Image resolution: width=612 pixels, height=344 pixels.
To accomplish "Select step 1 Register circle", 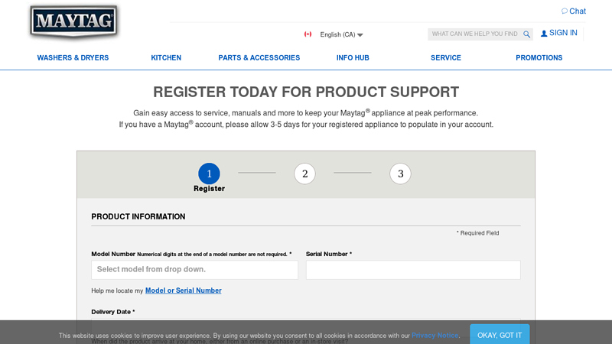I will click(209, 174).
